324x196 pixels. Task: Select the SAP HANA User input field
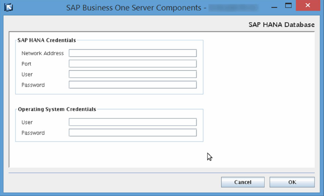click(133, 74)
